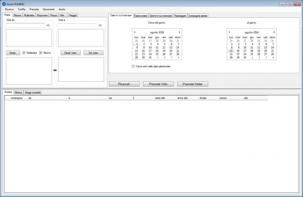Open the Prezzo tab
303x197 pixels.
coord(54,15)
